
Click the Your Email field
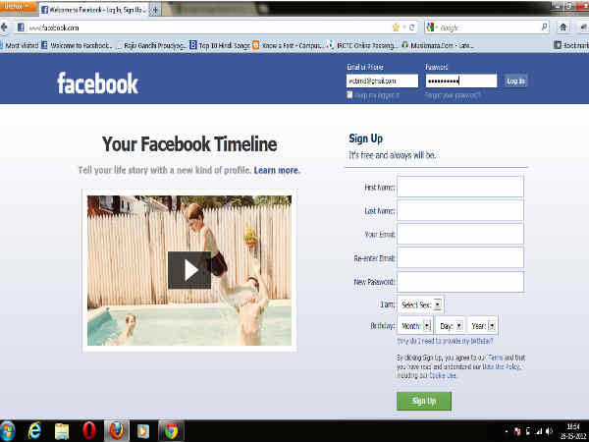pyautogui.click(x=460, y=234)
